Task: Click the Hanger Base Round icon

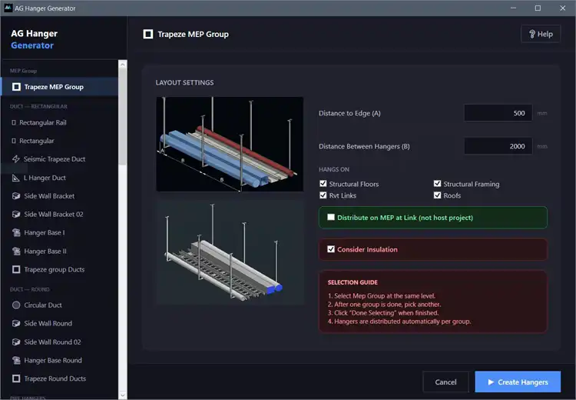Action: (x=16, y=360)
